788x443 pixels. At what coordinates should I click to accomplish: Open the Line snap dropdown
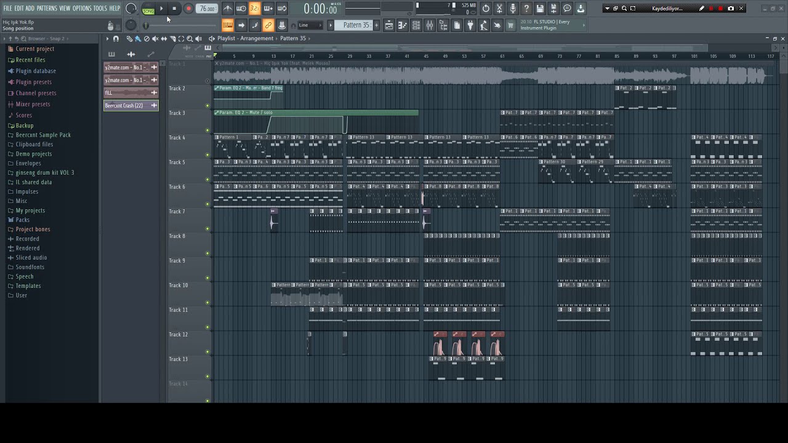[x=311, y=25]
